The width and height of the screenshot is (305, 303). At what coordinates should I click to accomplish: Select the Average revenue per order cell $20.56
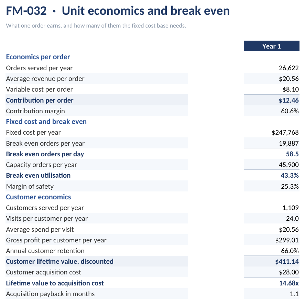[288, 79]
